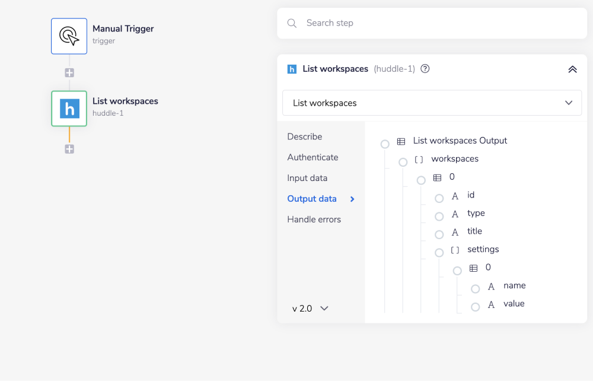Open the Input data tab
The height and width of the screenshot is (381, 593).
pyautogui.click(x=307, y=178)
